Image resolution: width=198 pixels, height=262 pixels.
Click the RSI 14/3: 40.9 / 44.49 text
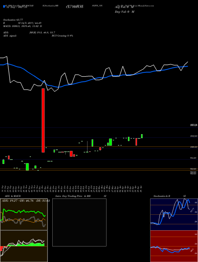coord(22,23)
